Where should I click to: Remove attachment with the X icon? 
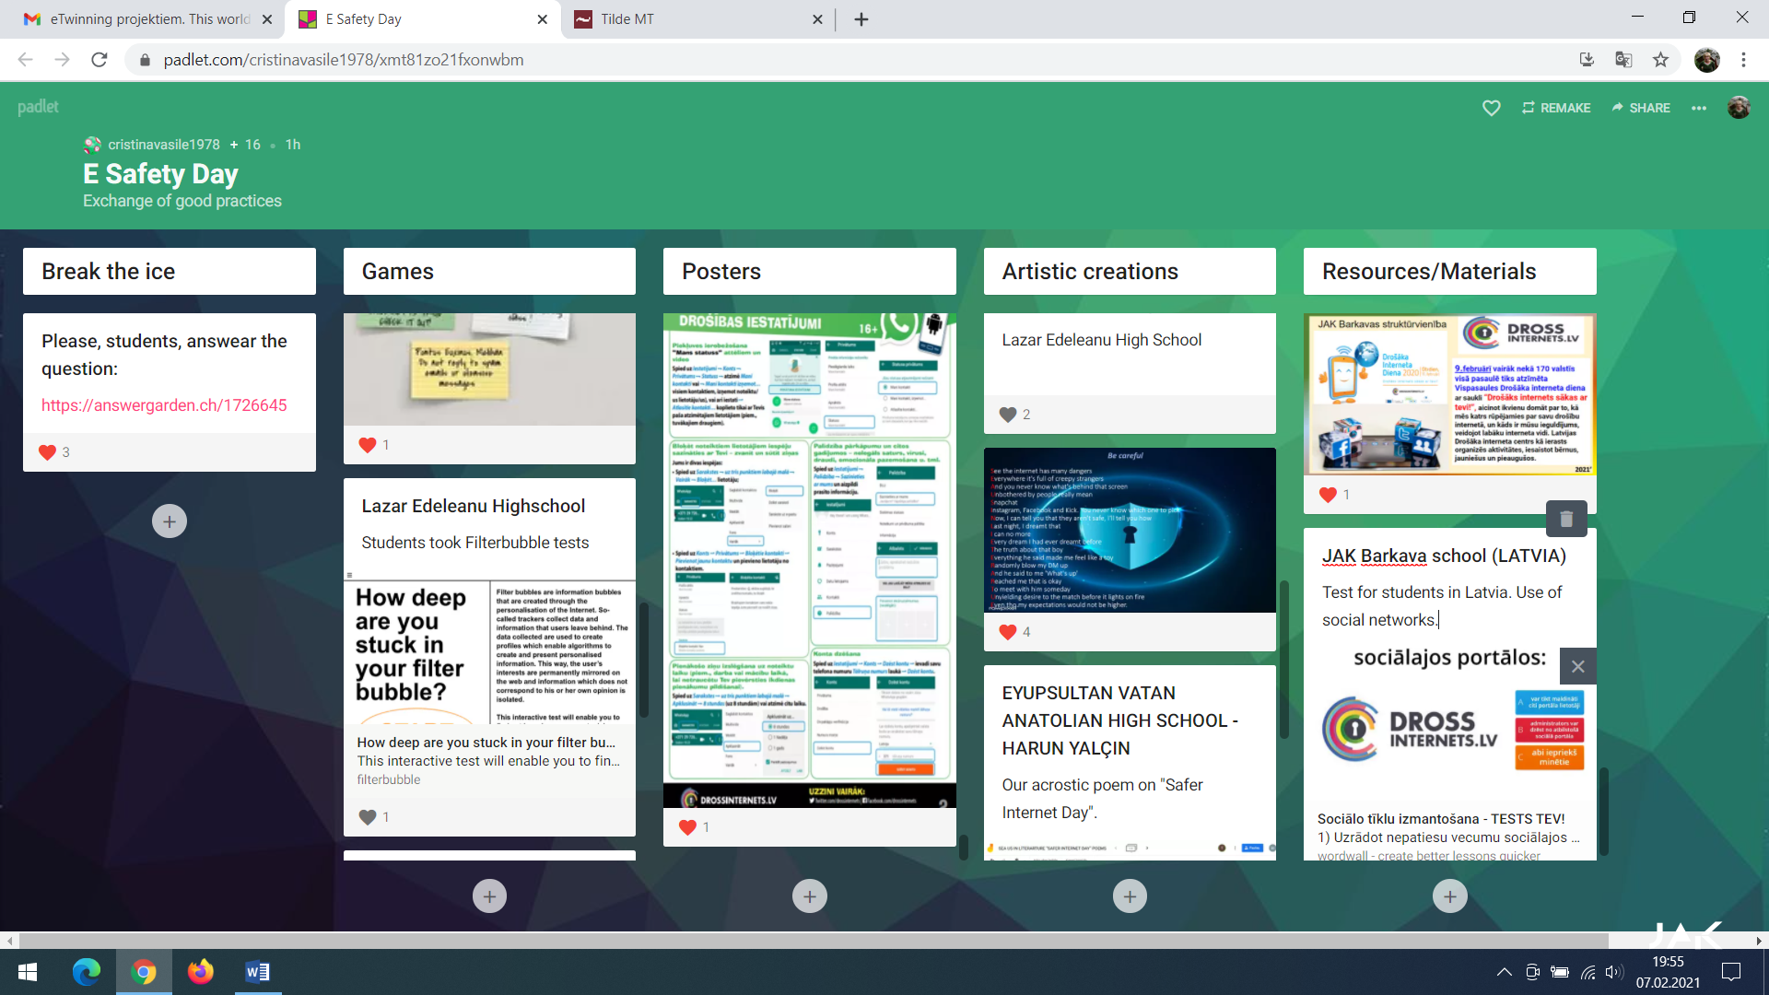click(1577, 666)
